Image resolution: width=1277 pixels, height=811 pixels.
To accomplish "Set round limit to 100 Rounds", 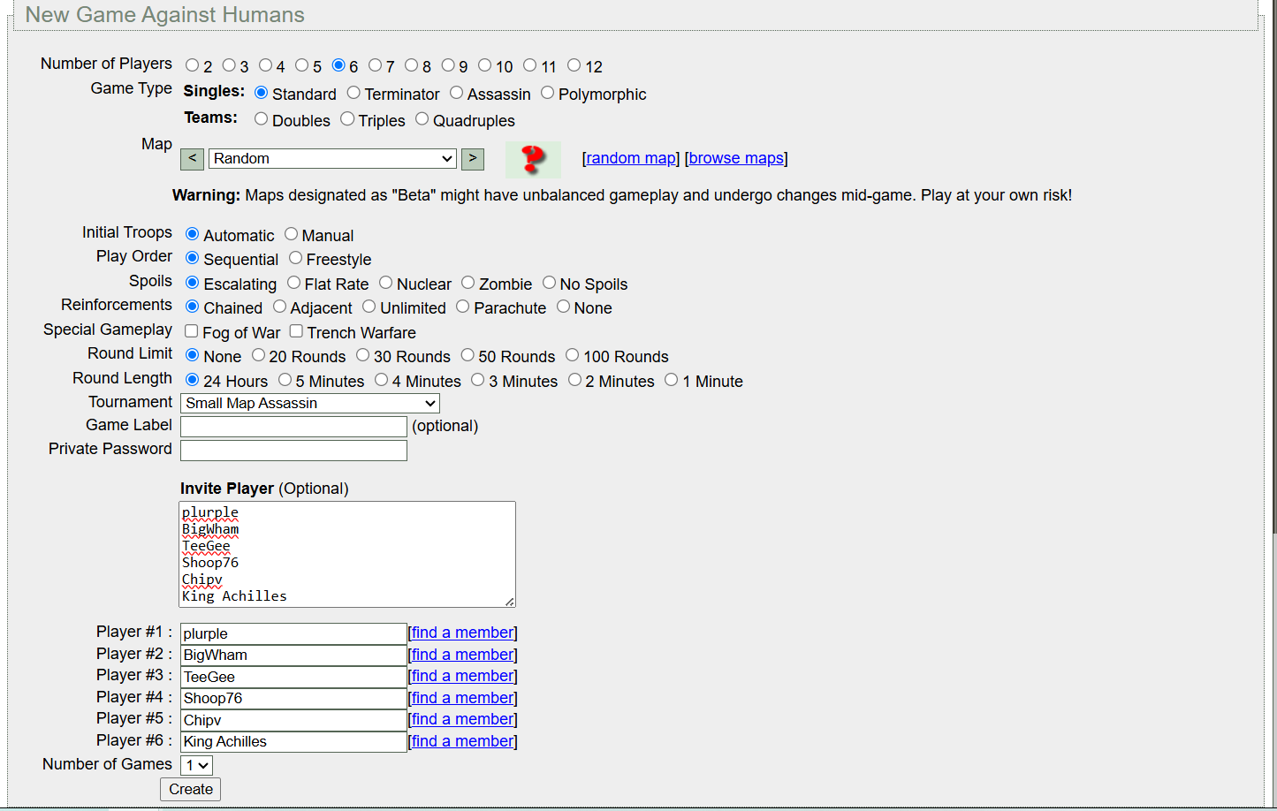I will pyautogui.click(x=572, y=355).
